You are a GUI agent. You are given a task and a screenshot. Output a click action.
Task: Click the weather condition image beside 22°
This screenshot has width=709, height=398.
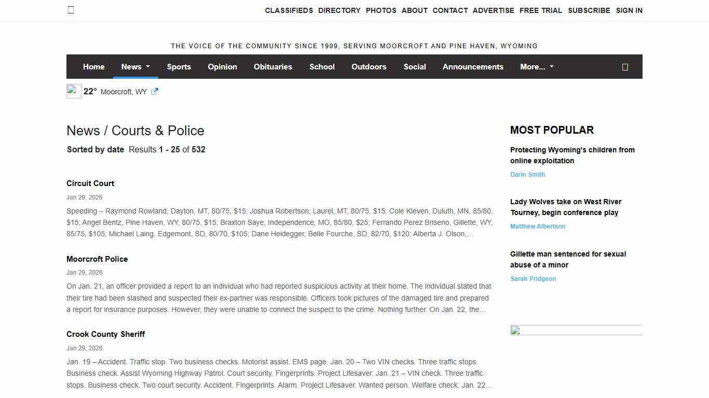point(74,91)
